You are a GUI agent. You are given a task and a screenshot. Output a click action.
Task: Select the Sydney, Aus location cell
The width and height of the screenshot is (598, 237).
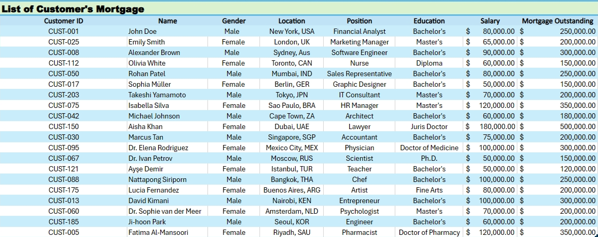(x=292, y=53)
